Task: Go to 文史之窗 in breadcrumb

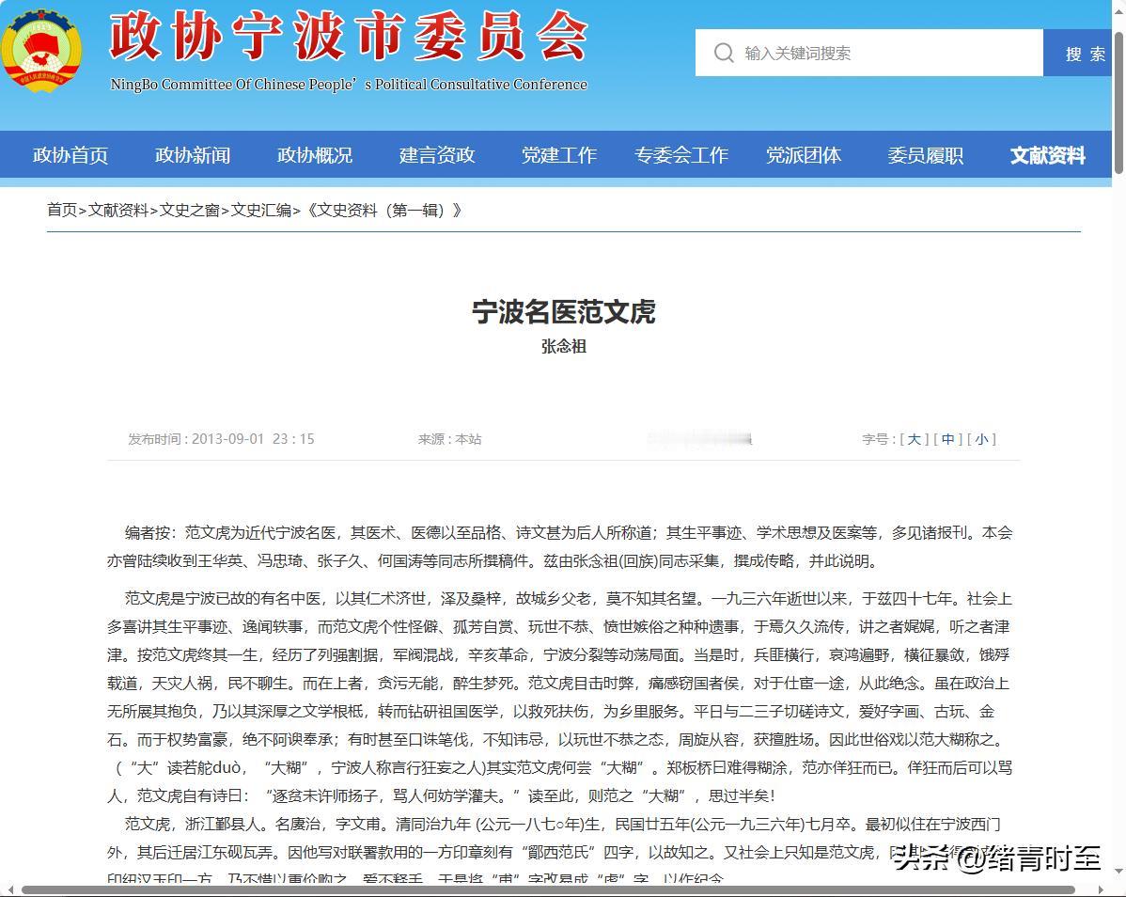Action: click(x=189, y=210)
